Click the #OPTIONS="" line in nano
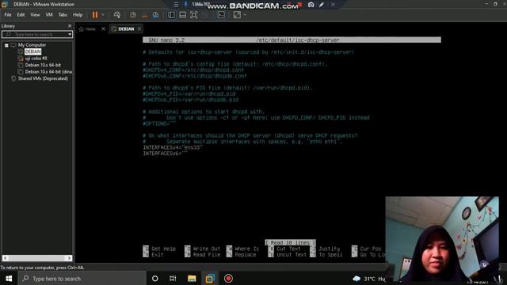Screen dimensions: 507x285 pos(159,123)
